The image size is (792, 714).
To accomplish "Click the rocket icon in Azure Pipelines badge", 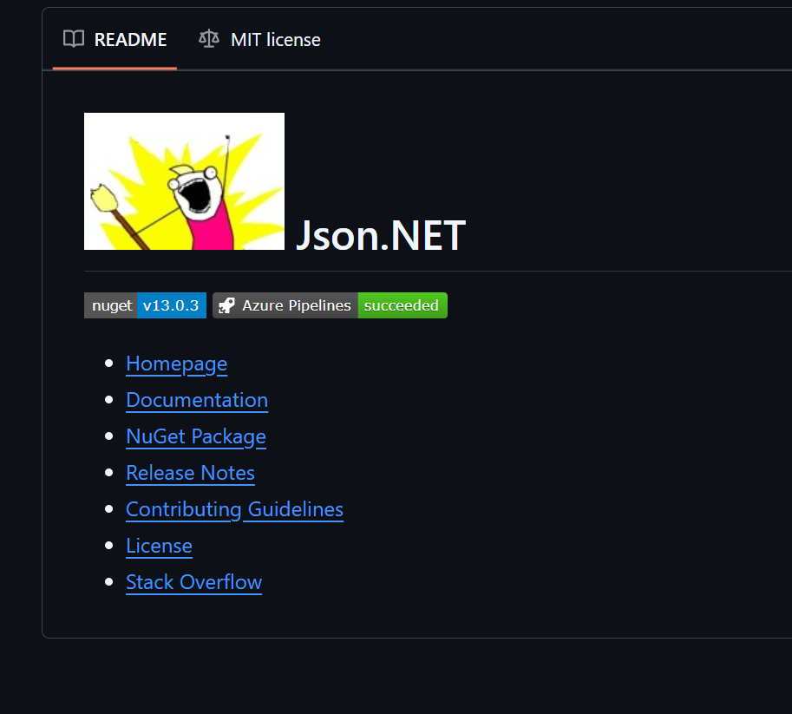I will [x=226, y=305].
